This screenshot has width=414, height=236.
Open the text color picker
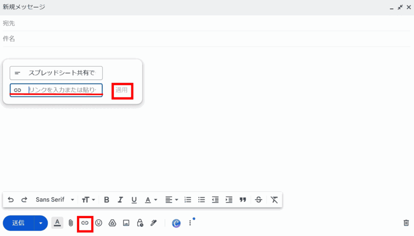point(150,200)
